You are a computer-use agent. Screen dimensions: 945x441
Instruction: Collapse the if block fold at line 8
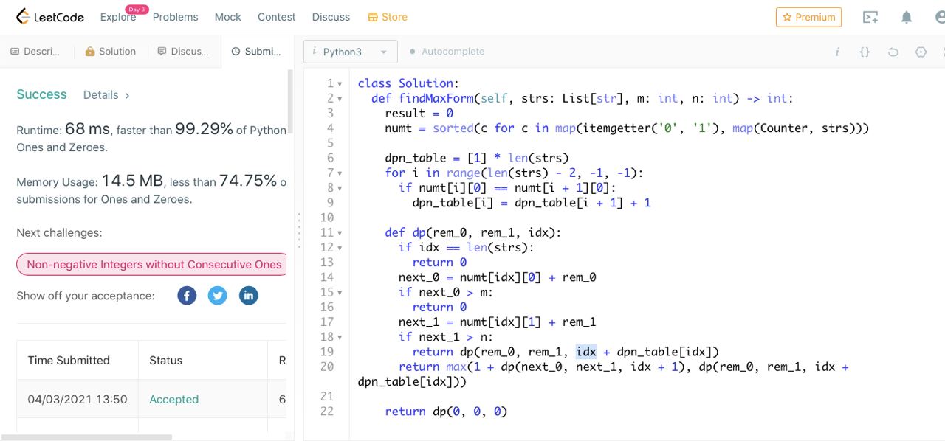click(340, 188)
